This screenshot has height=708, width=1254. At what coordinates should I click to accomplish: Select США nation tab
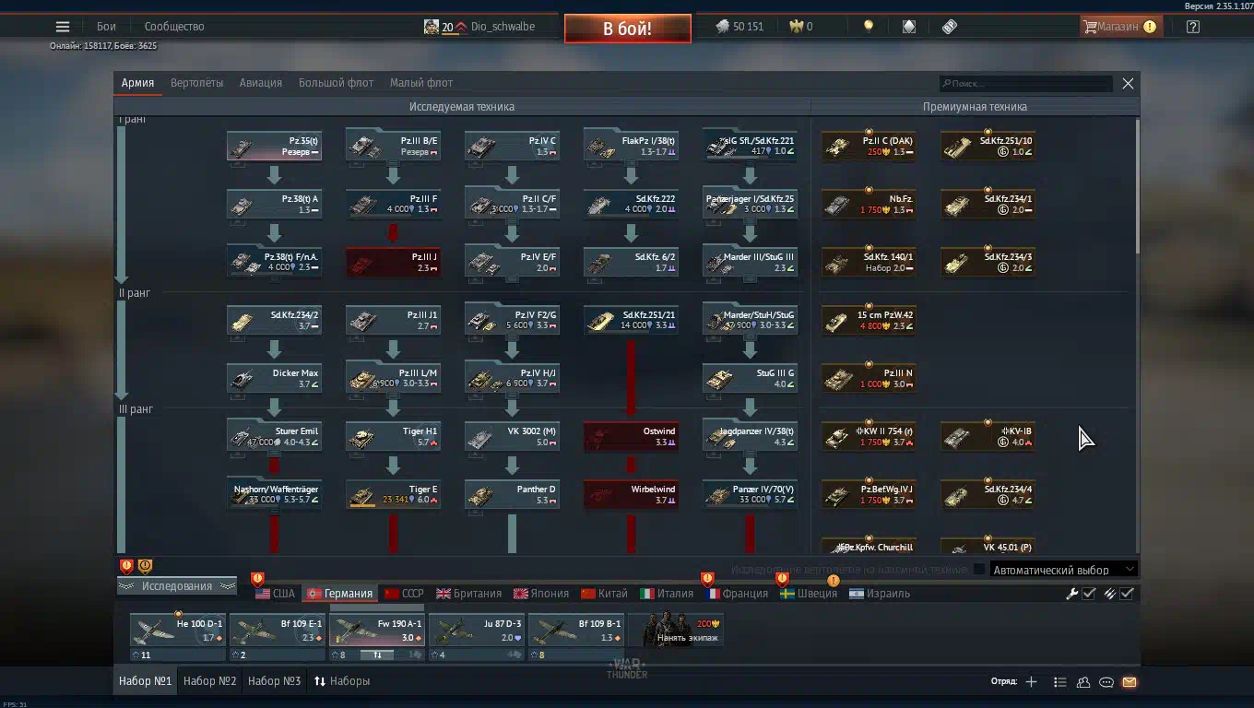tap(275, 594)
